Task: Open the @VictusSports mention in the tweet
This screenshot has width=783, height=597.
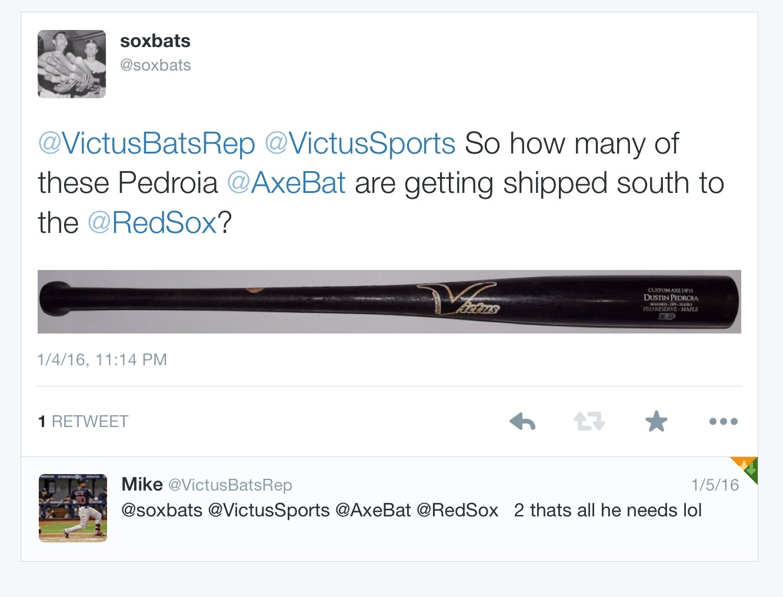Action: pyautogui.click(x=360, y=144)
